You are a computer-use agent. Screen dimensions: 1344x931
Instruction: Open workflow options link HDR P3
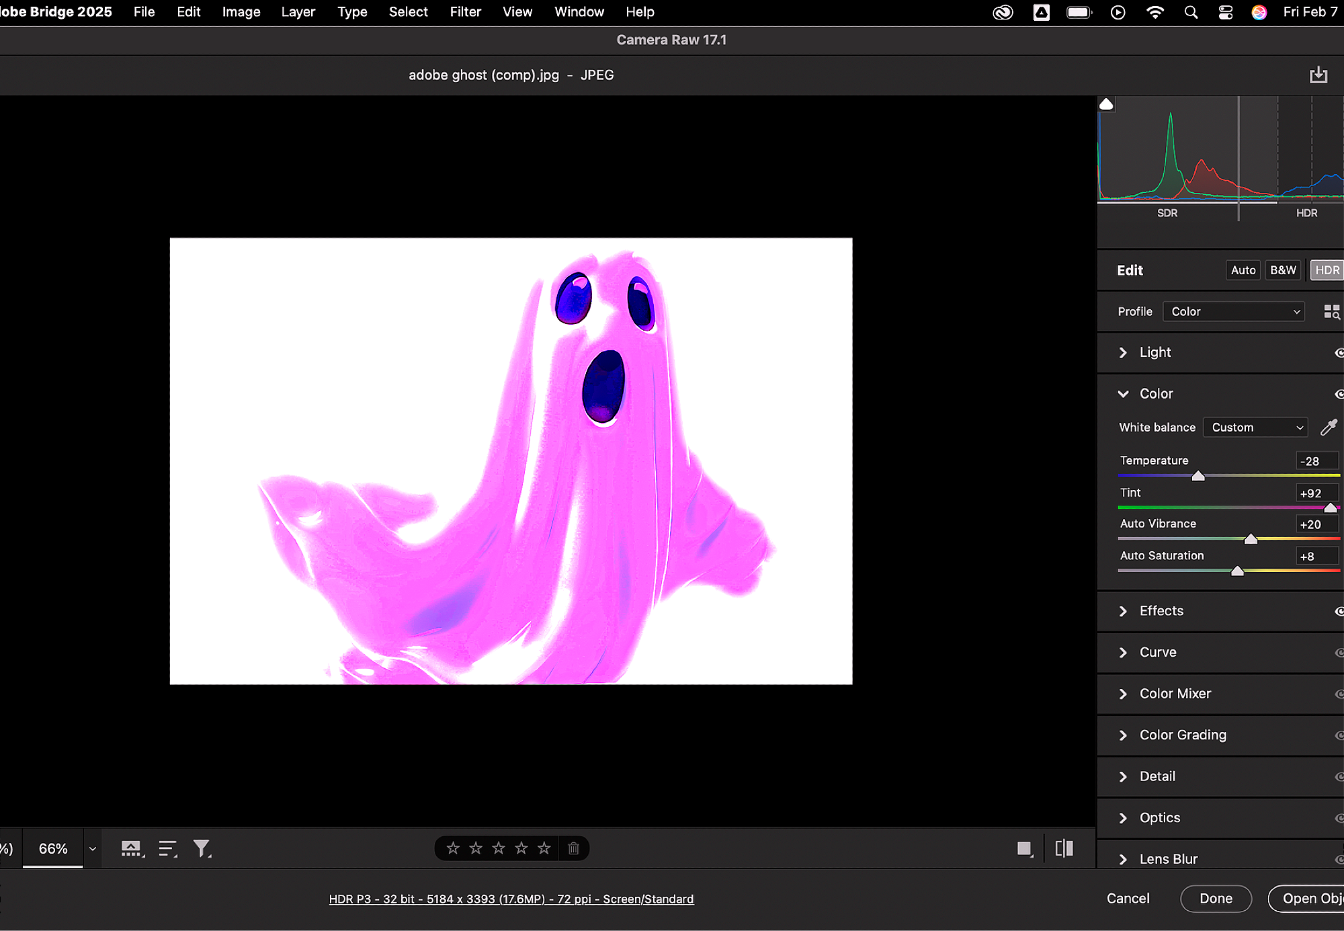[511, 899]
